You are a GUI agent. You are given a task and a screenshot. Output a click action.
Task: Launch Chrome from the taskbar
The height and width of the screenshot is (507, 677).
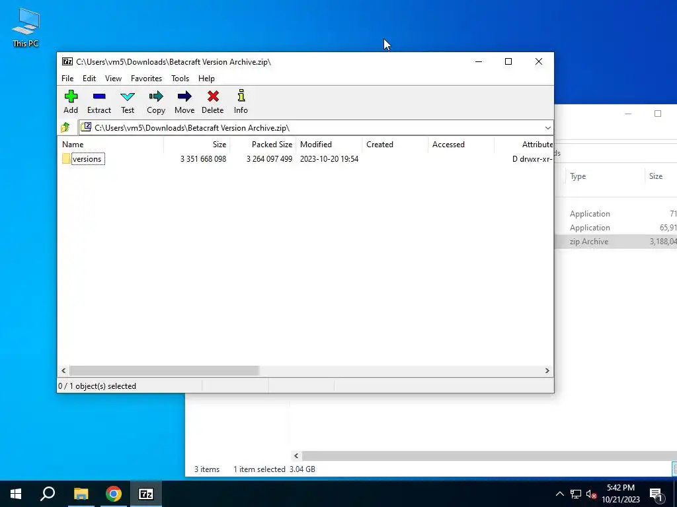point(114,494)
